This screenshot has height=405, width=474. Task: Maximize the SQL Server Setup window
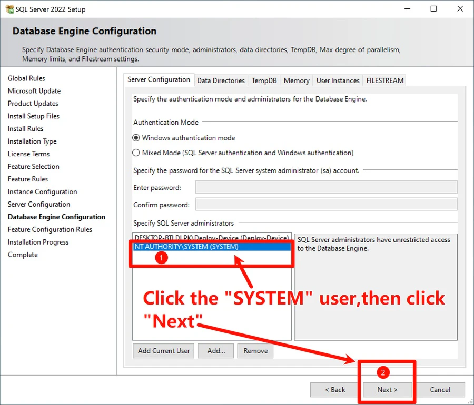[433, 9]
